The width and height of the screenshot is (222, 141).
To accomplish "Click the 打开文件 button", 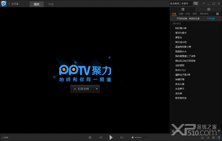I will pyautogui.click(x=82, y=89).
